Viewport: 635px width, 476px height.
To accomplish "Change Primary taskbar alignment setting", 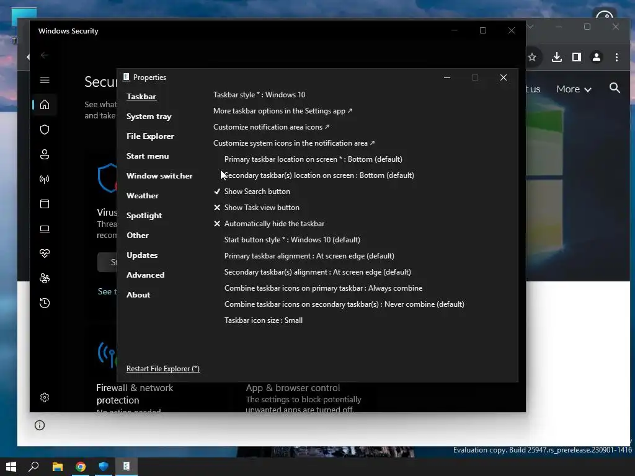I will coord(309,256).
